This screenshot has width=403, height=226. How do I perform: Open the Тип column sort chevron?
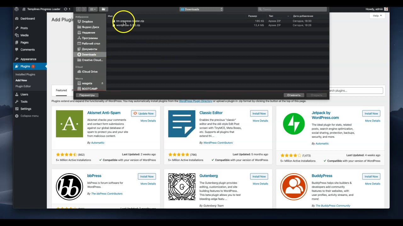tap(288, 16)
